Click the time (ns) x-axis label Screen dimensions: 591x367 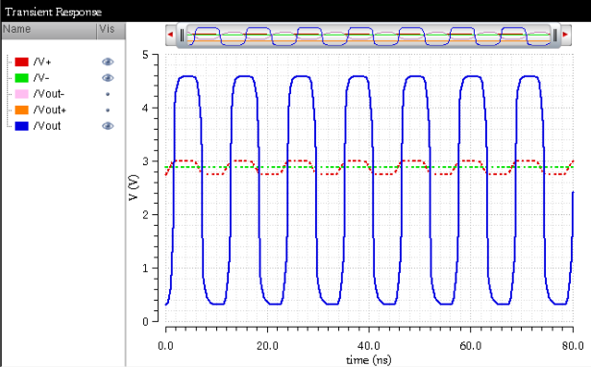369,360
